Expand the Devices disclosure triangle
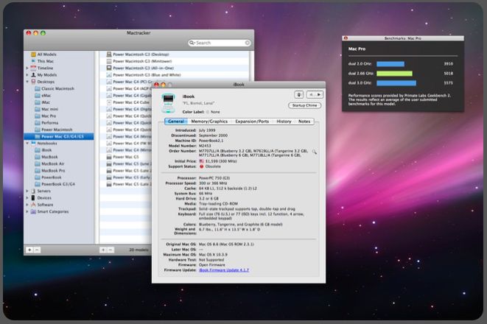This screenshot has height=324, width=487. pyautogui.click(x=27, y=197)
